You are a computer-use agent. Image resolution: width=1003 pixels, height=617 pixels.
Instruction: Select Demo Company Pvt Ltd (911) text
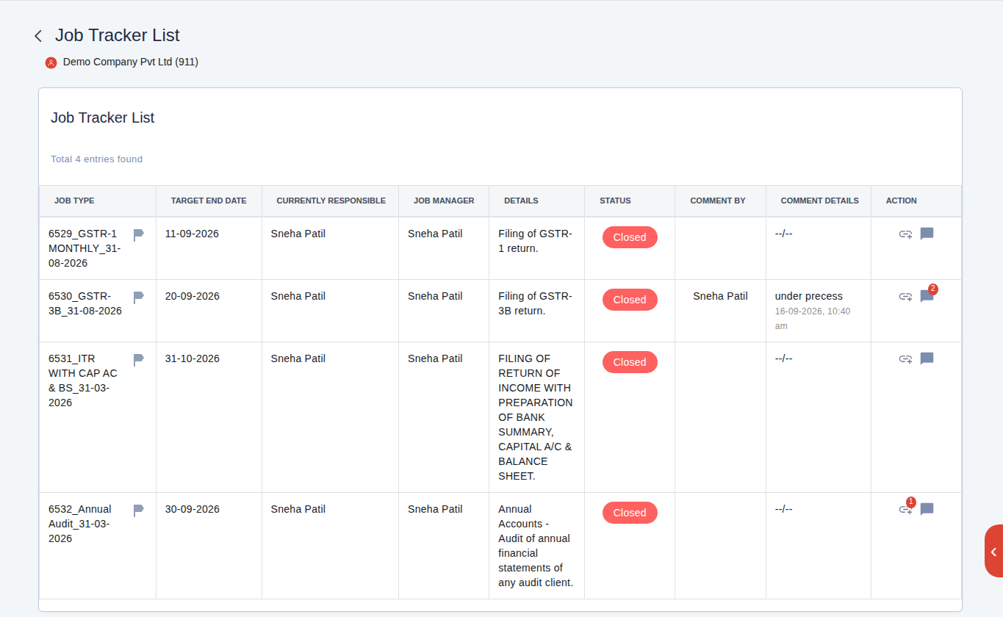point(131,62)
